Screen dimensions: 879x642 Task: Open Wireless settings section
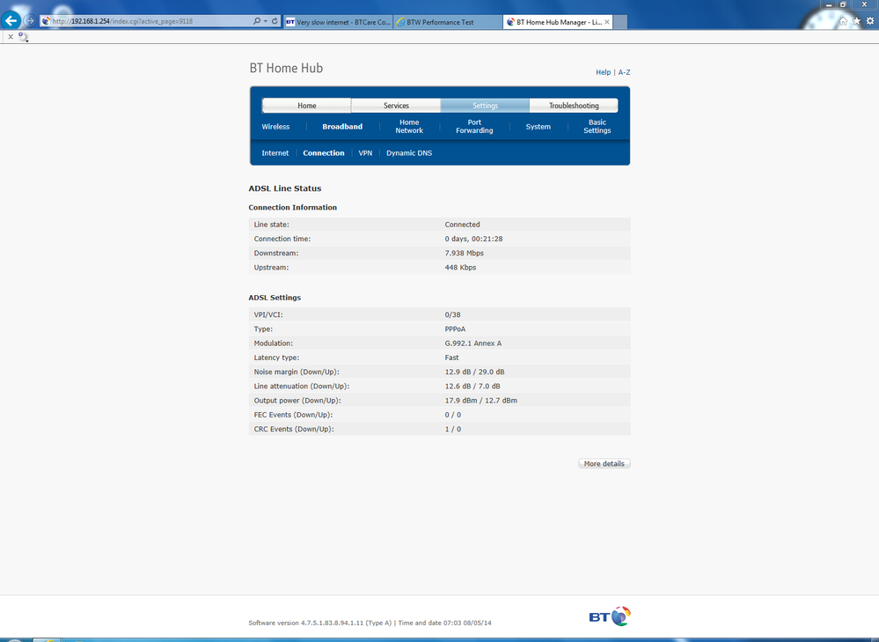tap(275, 127)
